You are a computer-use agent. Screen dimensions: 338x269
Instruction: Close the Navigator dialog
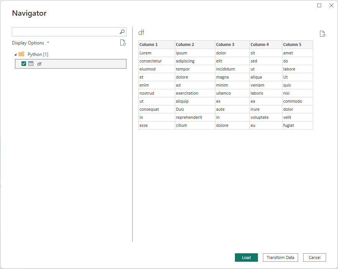331,5
